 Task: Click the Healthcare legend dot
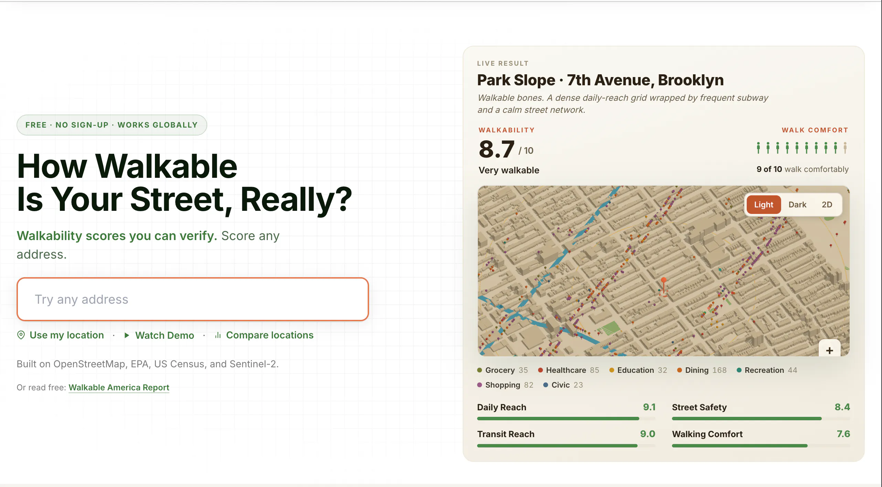click(540, 370)
